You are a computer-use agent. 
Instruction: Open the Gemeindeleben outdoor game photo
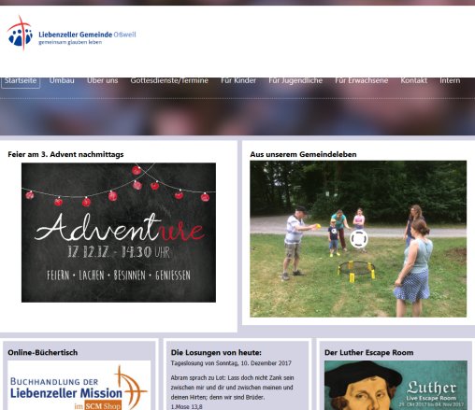(358, 239)
